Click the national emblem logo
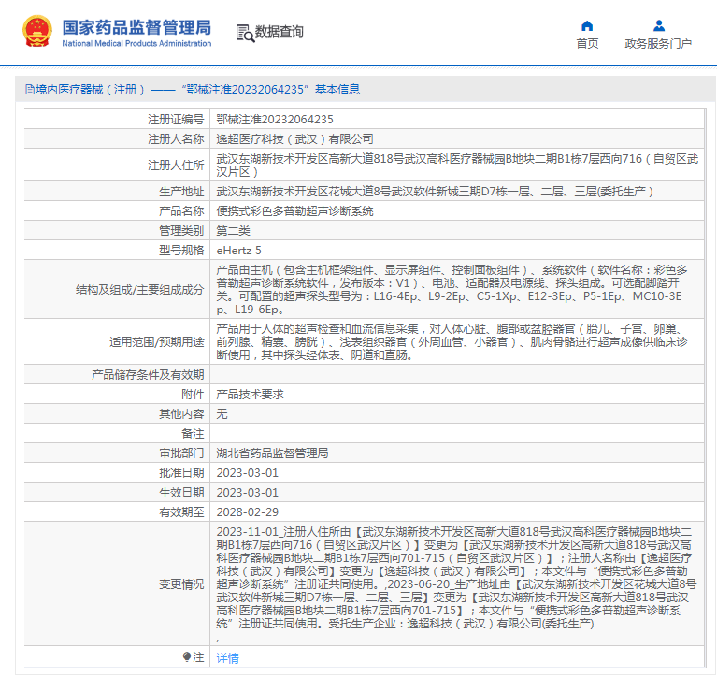Viewport: 717px width, 677px height. 37,31
